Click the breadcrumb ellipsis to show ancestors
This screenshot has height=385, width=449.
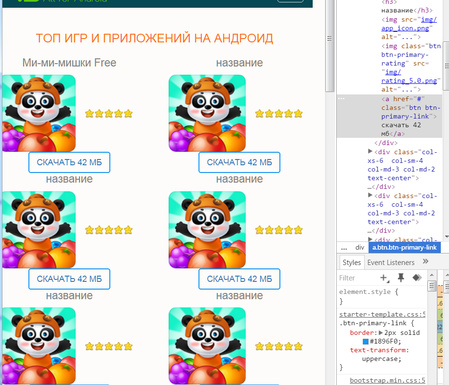[344, 248]
